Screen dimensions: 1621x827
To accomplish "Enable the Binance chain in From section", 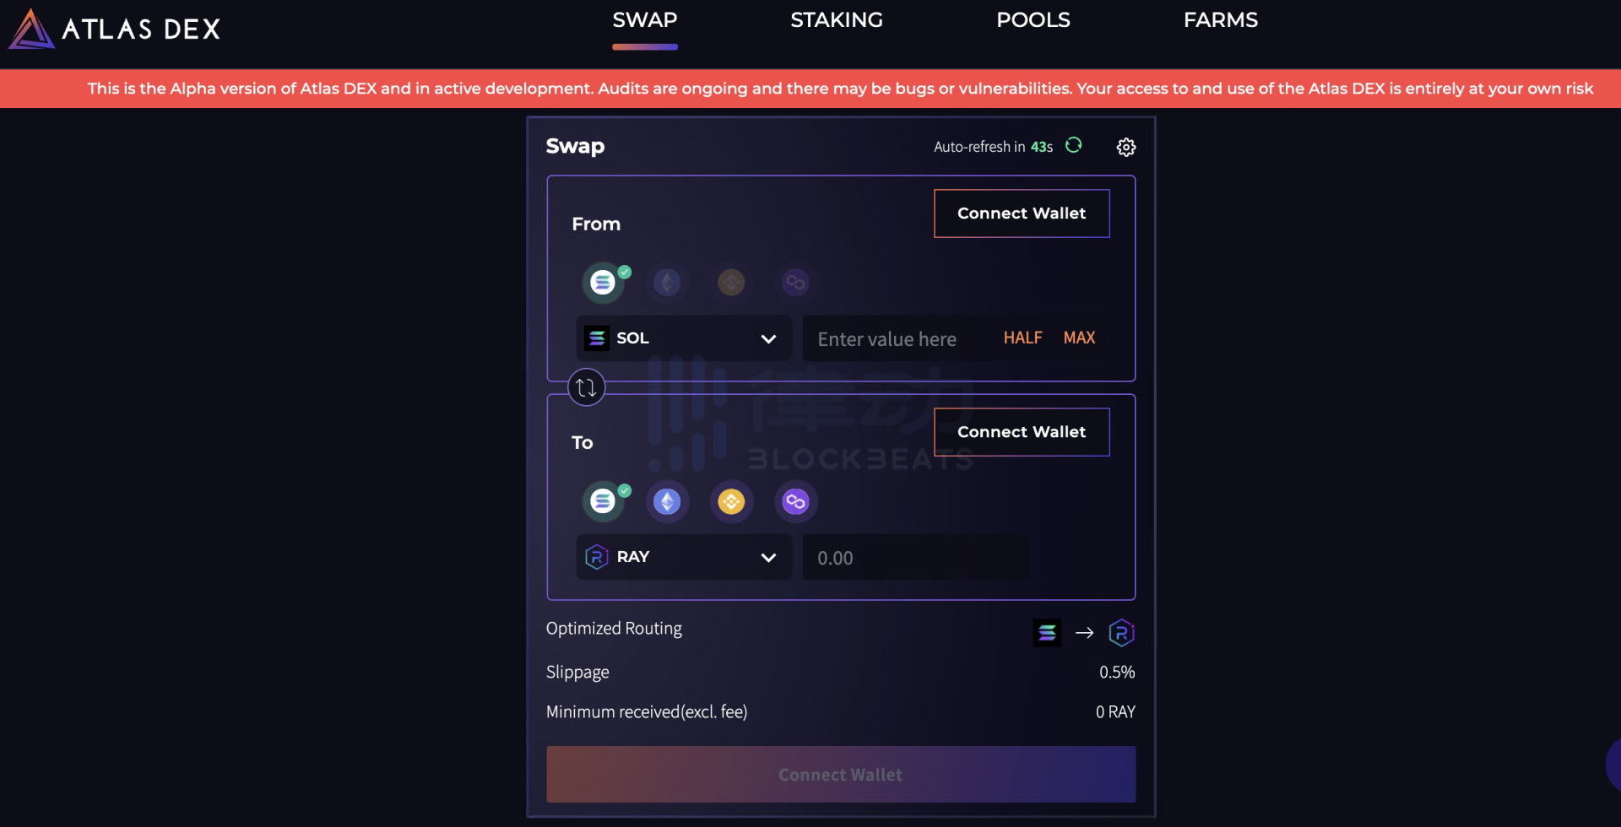I will pos(731,282).
